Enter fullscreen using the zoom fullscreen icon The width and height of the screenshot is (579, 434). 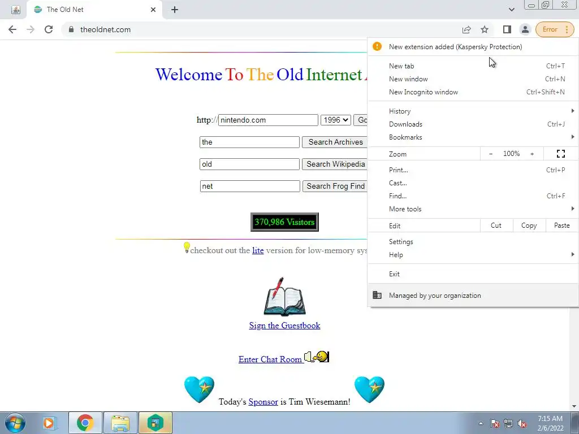click(x=560, y=154)
